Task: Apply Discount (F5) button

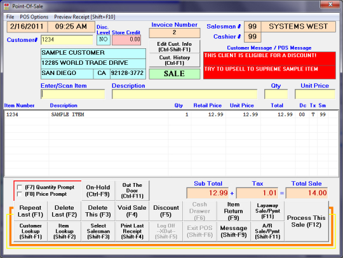Action: (166, 211)
